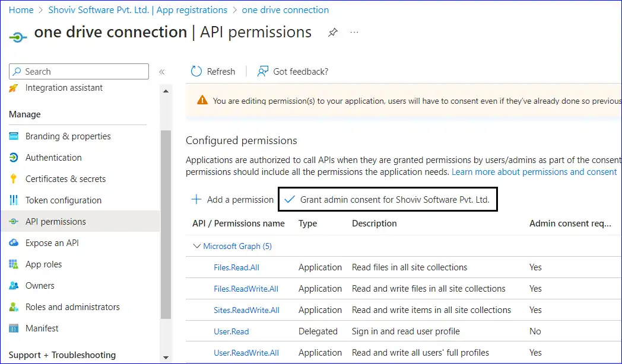
Task: Click the Refresh icon in toolbar
Action: pos(196,72)
